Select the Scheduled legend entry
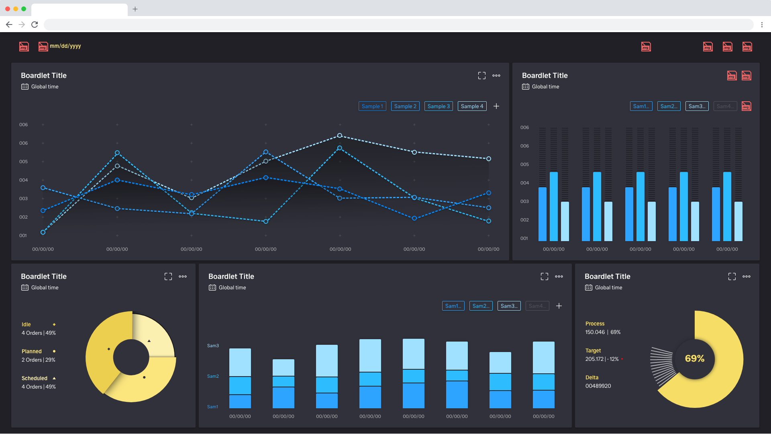Viewport: 771px width, 434px height. (x=35, y=378)
